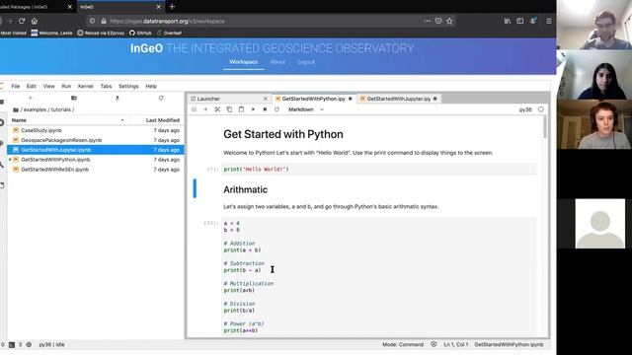Save the page to Pocket with its icon
The height and width of the screenshot is (355, 632).
(438, 21)
